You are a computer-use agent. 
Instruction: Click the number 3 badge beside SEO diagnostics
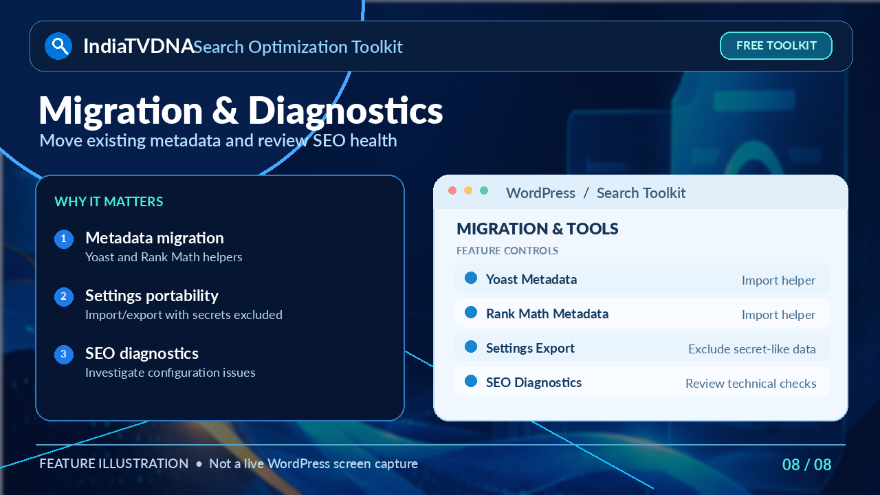pos(64,355)
